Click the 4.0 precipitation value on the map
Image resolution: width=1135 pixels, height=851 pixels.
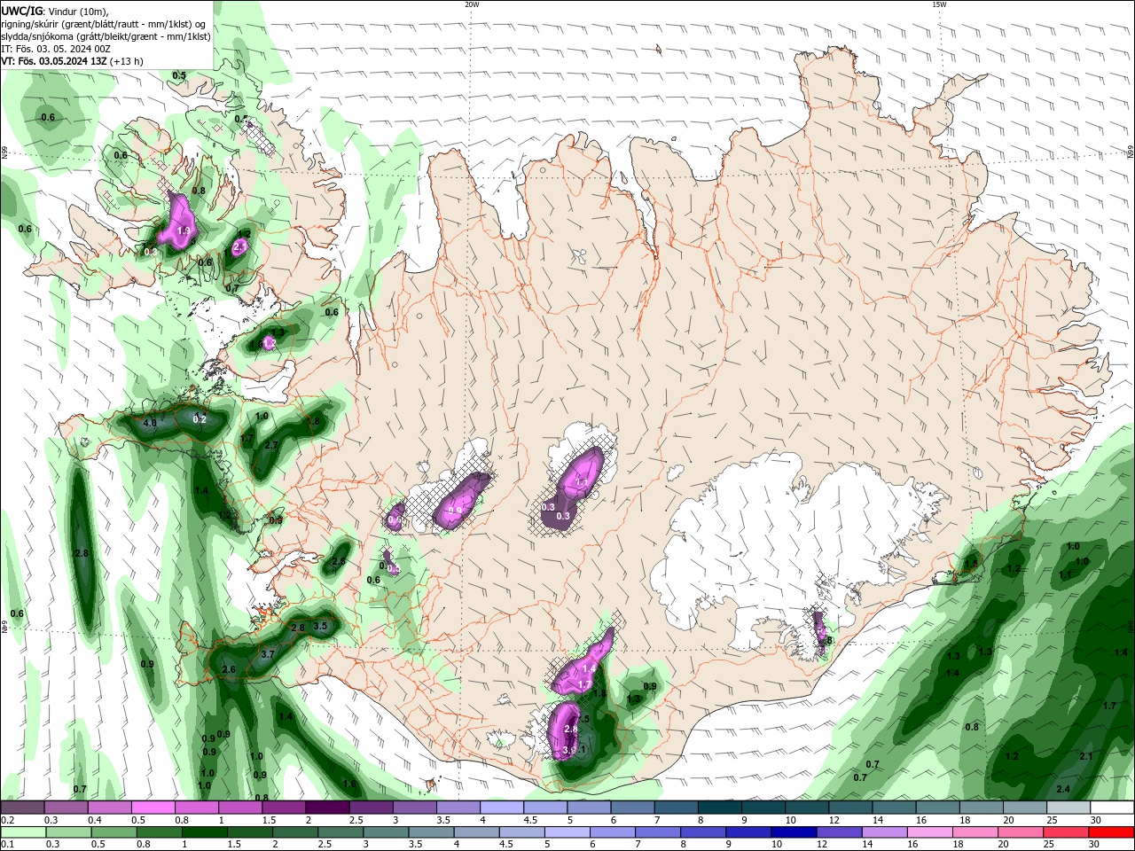click(x=150, y=424)
